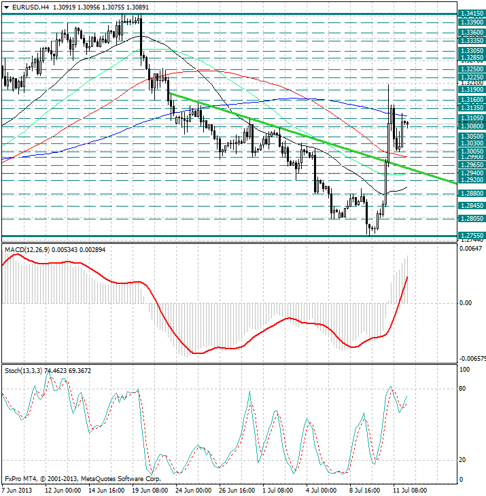The height and width of the screenshot is (496, 486).
Task: Click the 1.33350 price level label
Action: (472, 41)
